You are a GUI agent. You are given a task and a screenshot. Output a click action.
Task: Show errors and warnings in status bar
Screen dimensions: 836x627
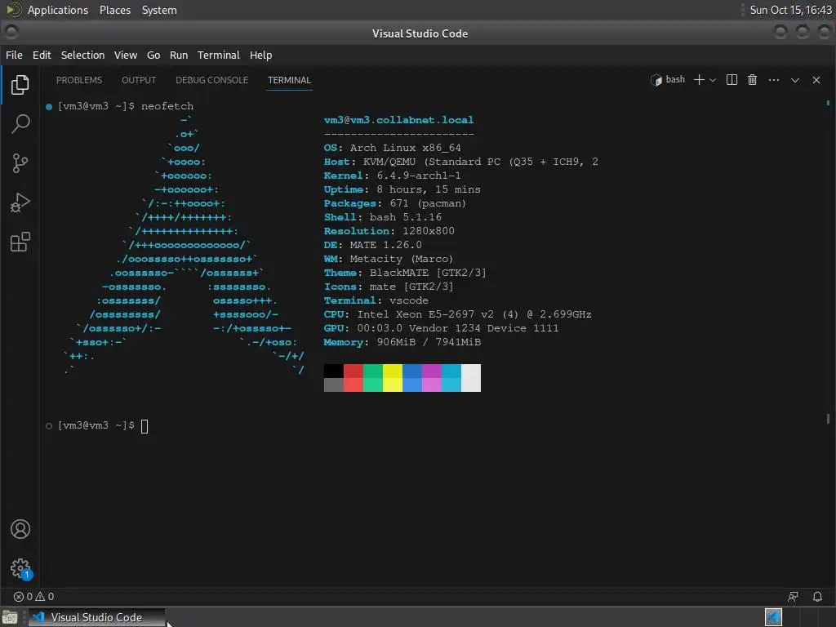point(33,597)
